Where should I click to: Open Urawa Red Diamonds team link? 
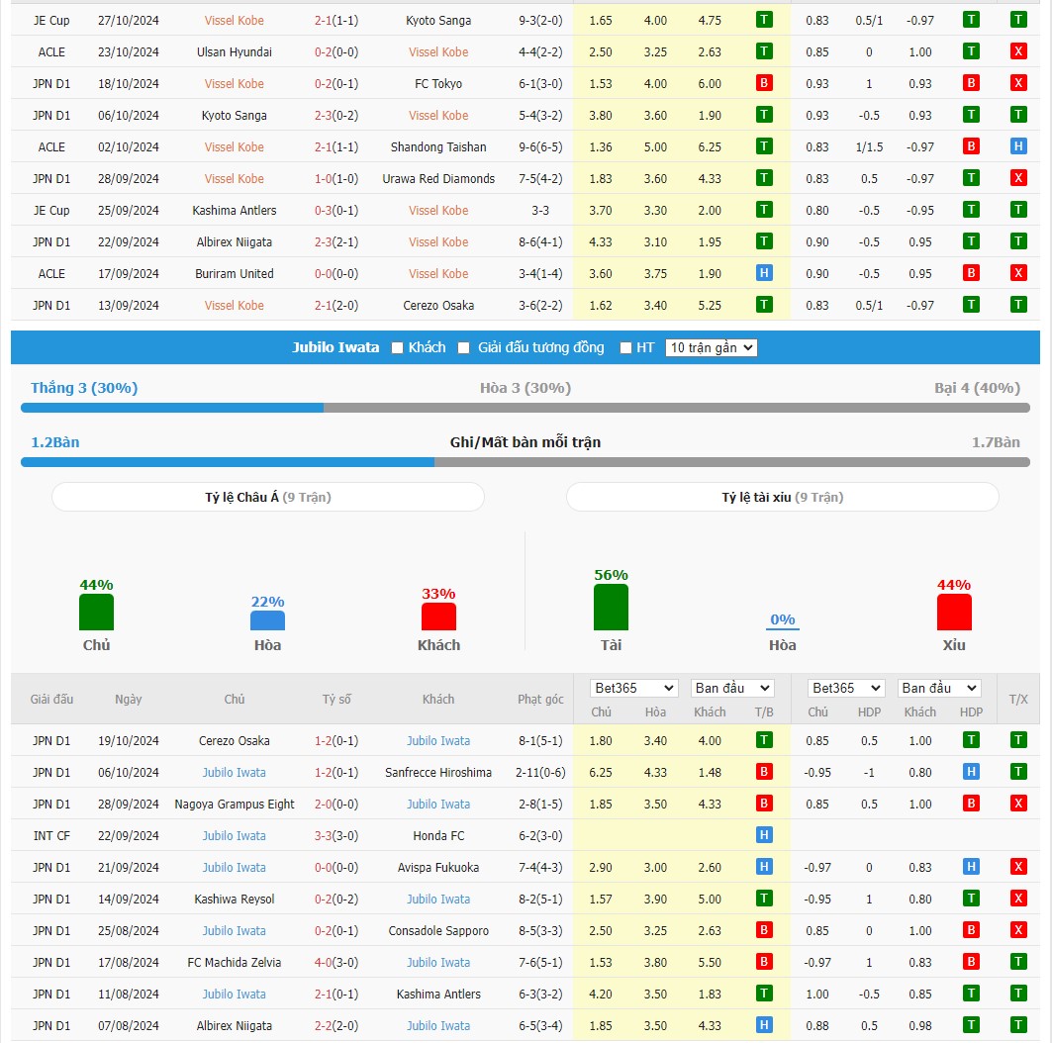438,178
